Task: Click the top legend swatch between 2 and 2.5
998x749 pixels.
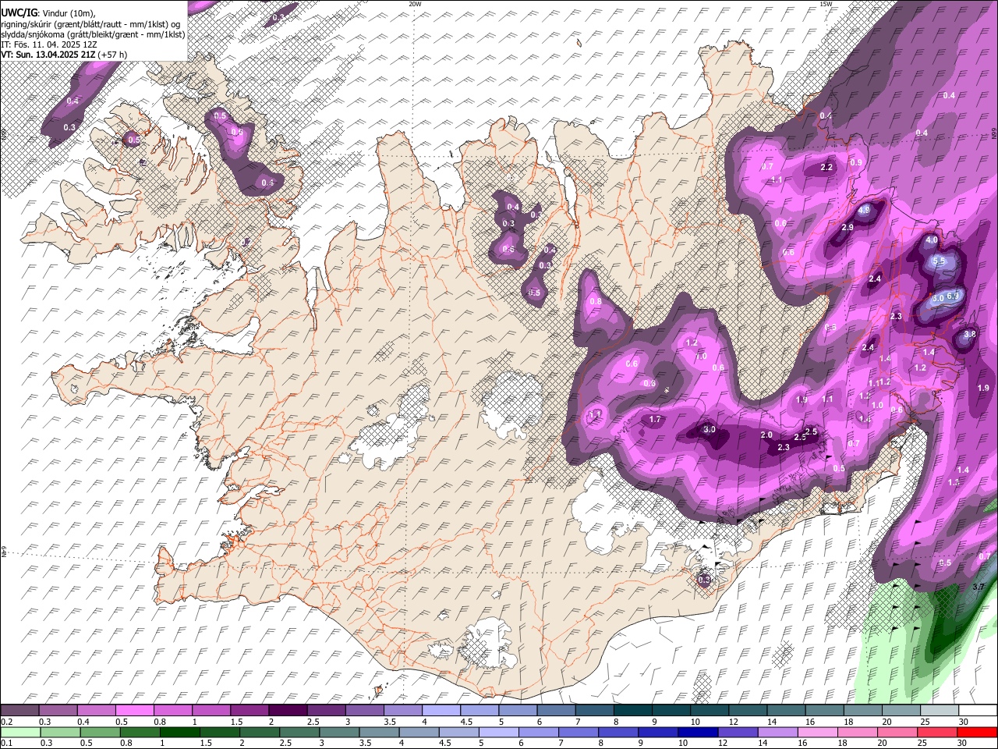Action: point(288,711)
